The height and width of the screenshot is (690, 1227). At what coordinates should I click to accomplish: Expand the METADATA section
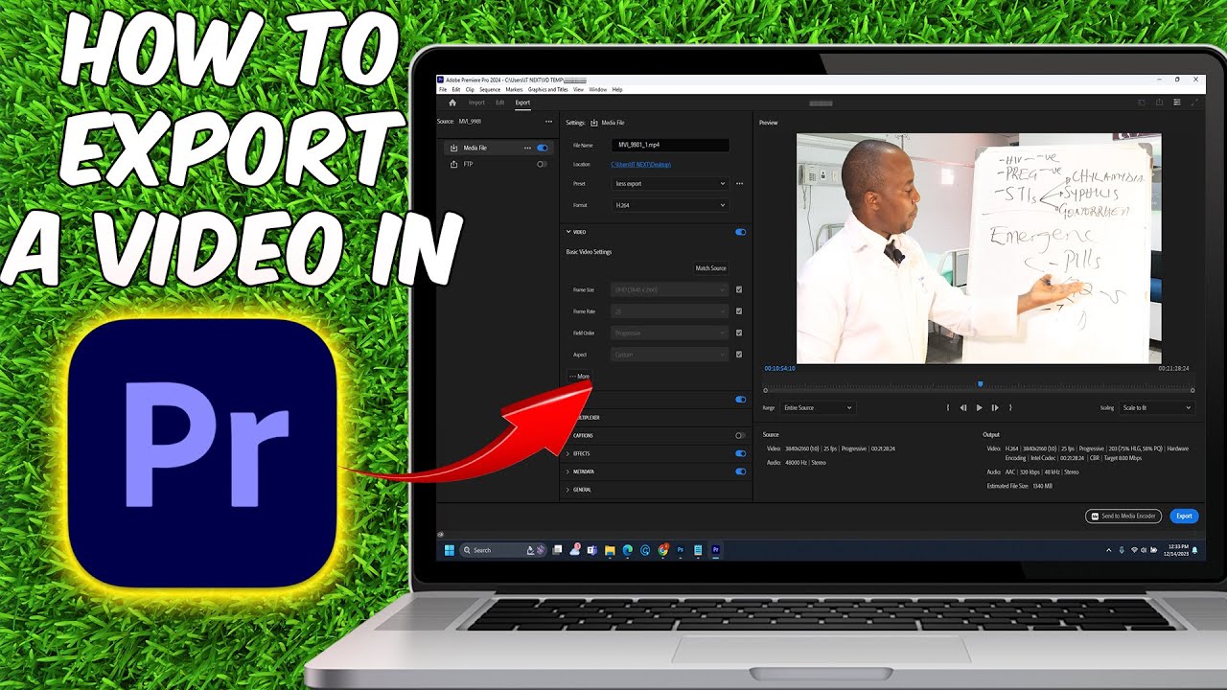(567, 471)
